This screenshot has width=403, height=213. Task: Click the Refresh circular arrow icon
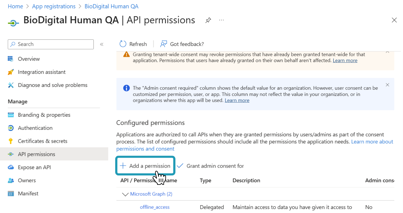pos(123,44)
